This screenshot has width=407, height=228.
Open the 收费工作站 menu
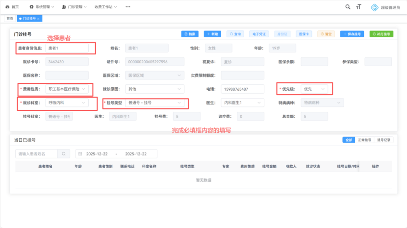(105, 7)
